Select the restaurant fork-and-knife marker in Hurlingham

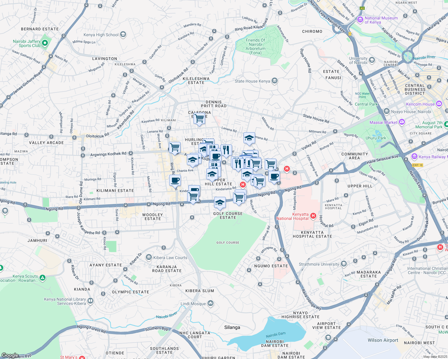[x=226, y=150]
